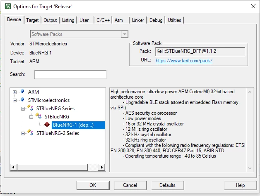Image resolution: width=260 pixels, height=196 pixels.
Task: Click the '16 or 32 MHz crystal oscillator' line
Action: pos(153,124)
